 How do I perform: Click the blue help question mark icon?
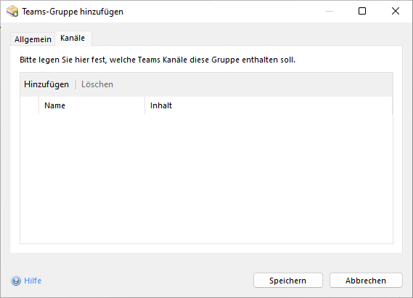coord(16,281)
